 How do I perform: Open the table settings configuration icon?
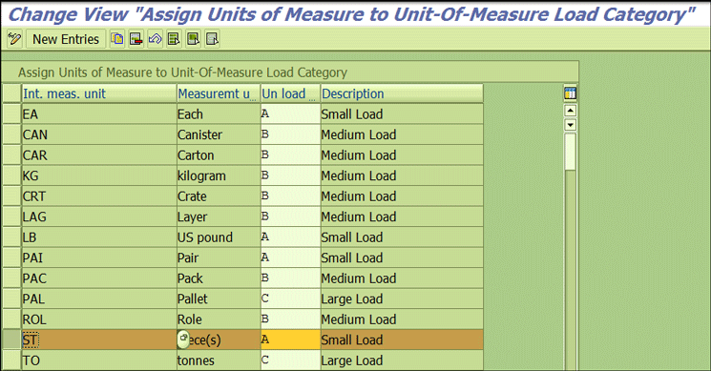(x=570, y=93)
